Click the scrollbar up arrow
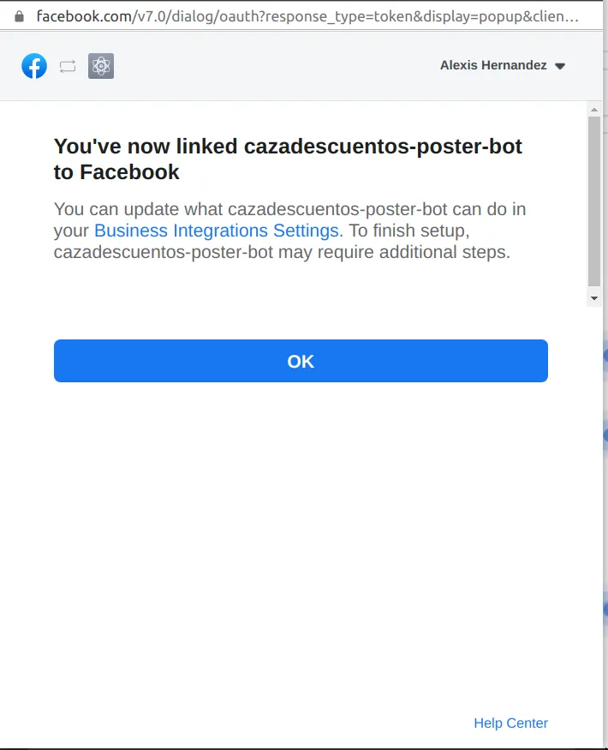Viewport: 608px width, 750px height. pyautogui.click(x=594, y=110)
